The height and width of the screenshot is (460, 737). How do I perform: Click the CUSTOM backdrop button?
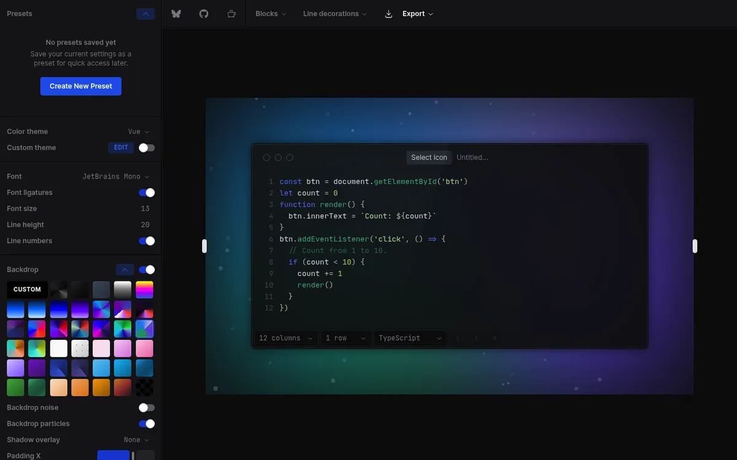(27, 289)
